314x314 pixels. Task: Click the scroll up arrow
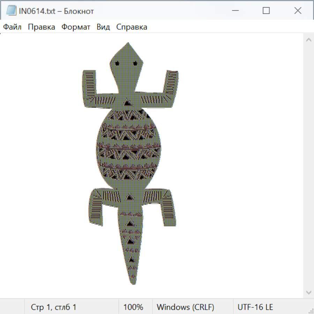[308, 40]
